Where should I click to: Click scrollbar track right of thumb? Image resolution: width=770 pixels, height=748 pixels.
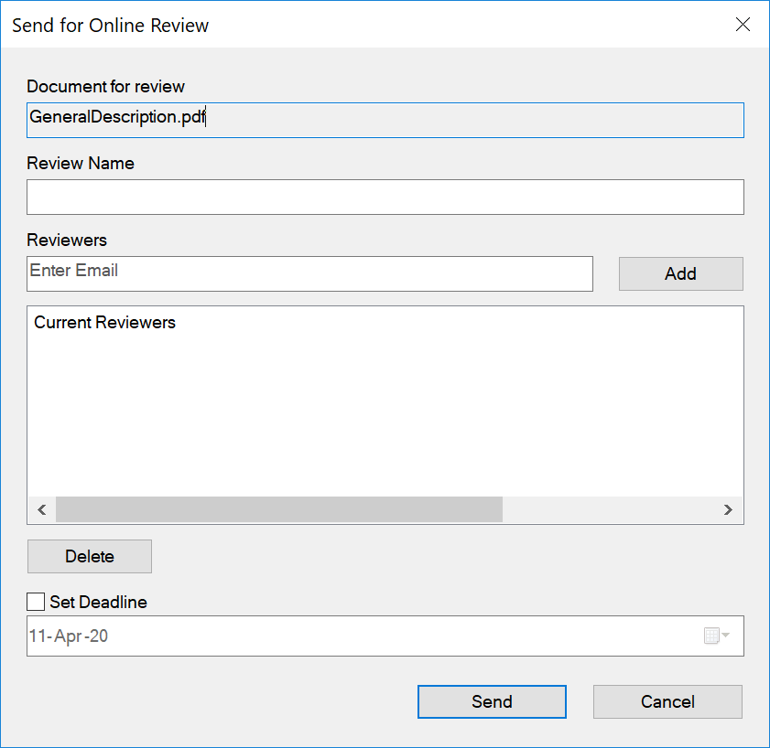609,509
